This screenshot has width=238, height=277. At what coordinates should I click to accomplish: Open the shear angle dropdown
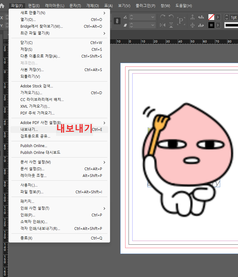click(153, 25)
